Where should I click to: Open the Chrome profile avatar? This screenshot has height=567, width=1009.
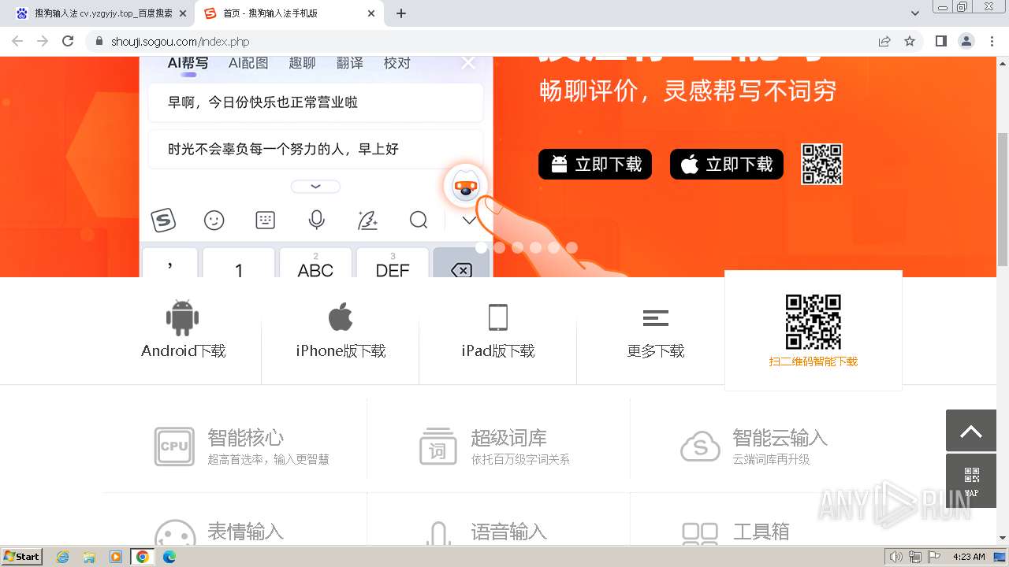(x=966, y=41)
